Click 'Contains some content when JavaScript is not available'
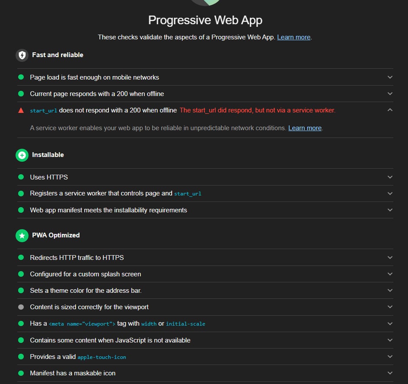 [110, 340]
